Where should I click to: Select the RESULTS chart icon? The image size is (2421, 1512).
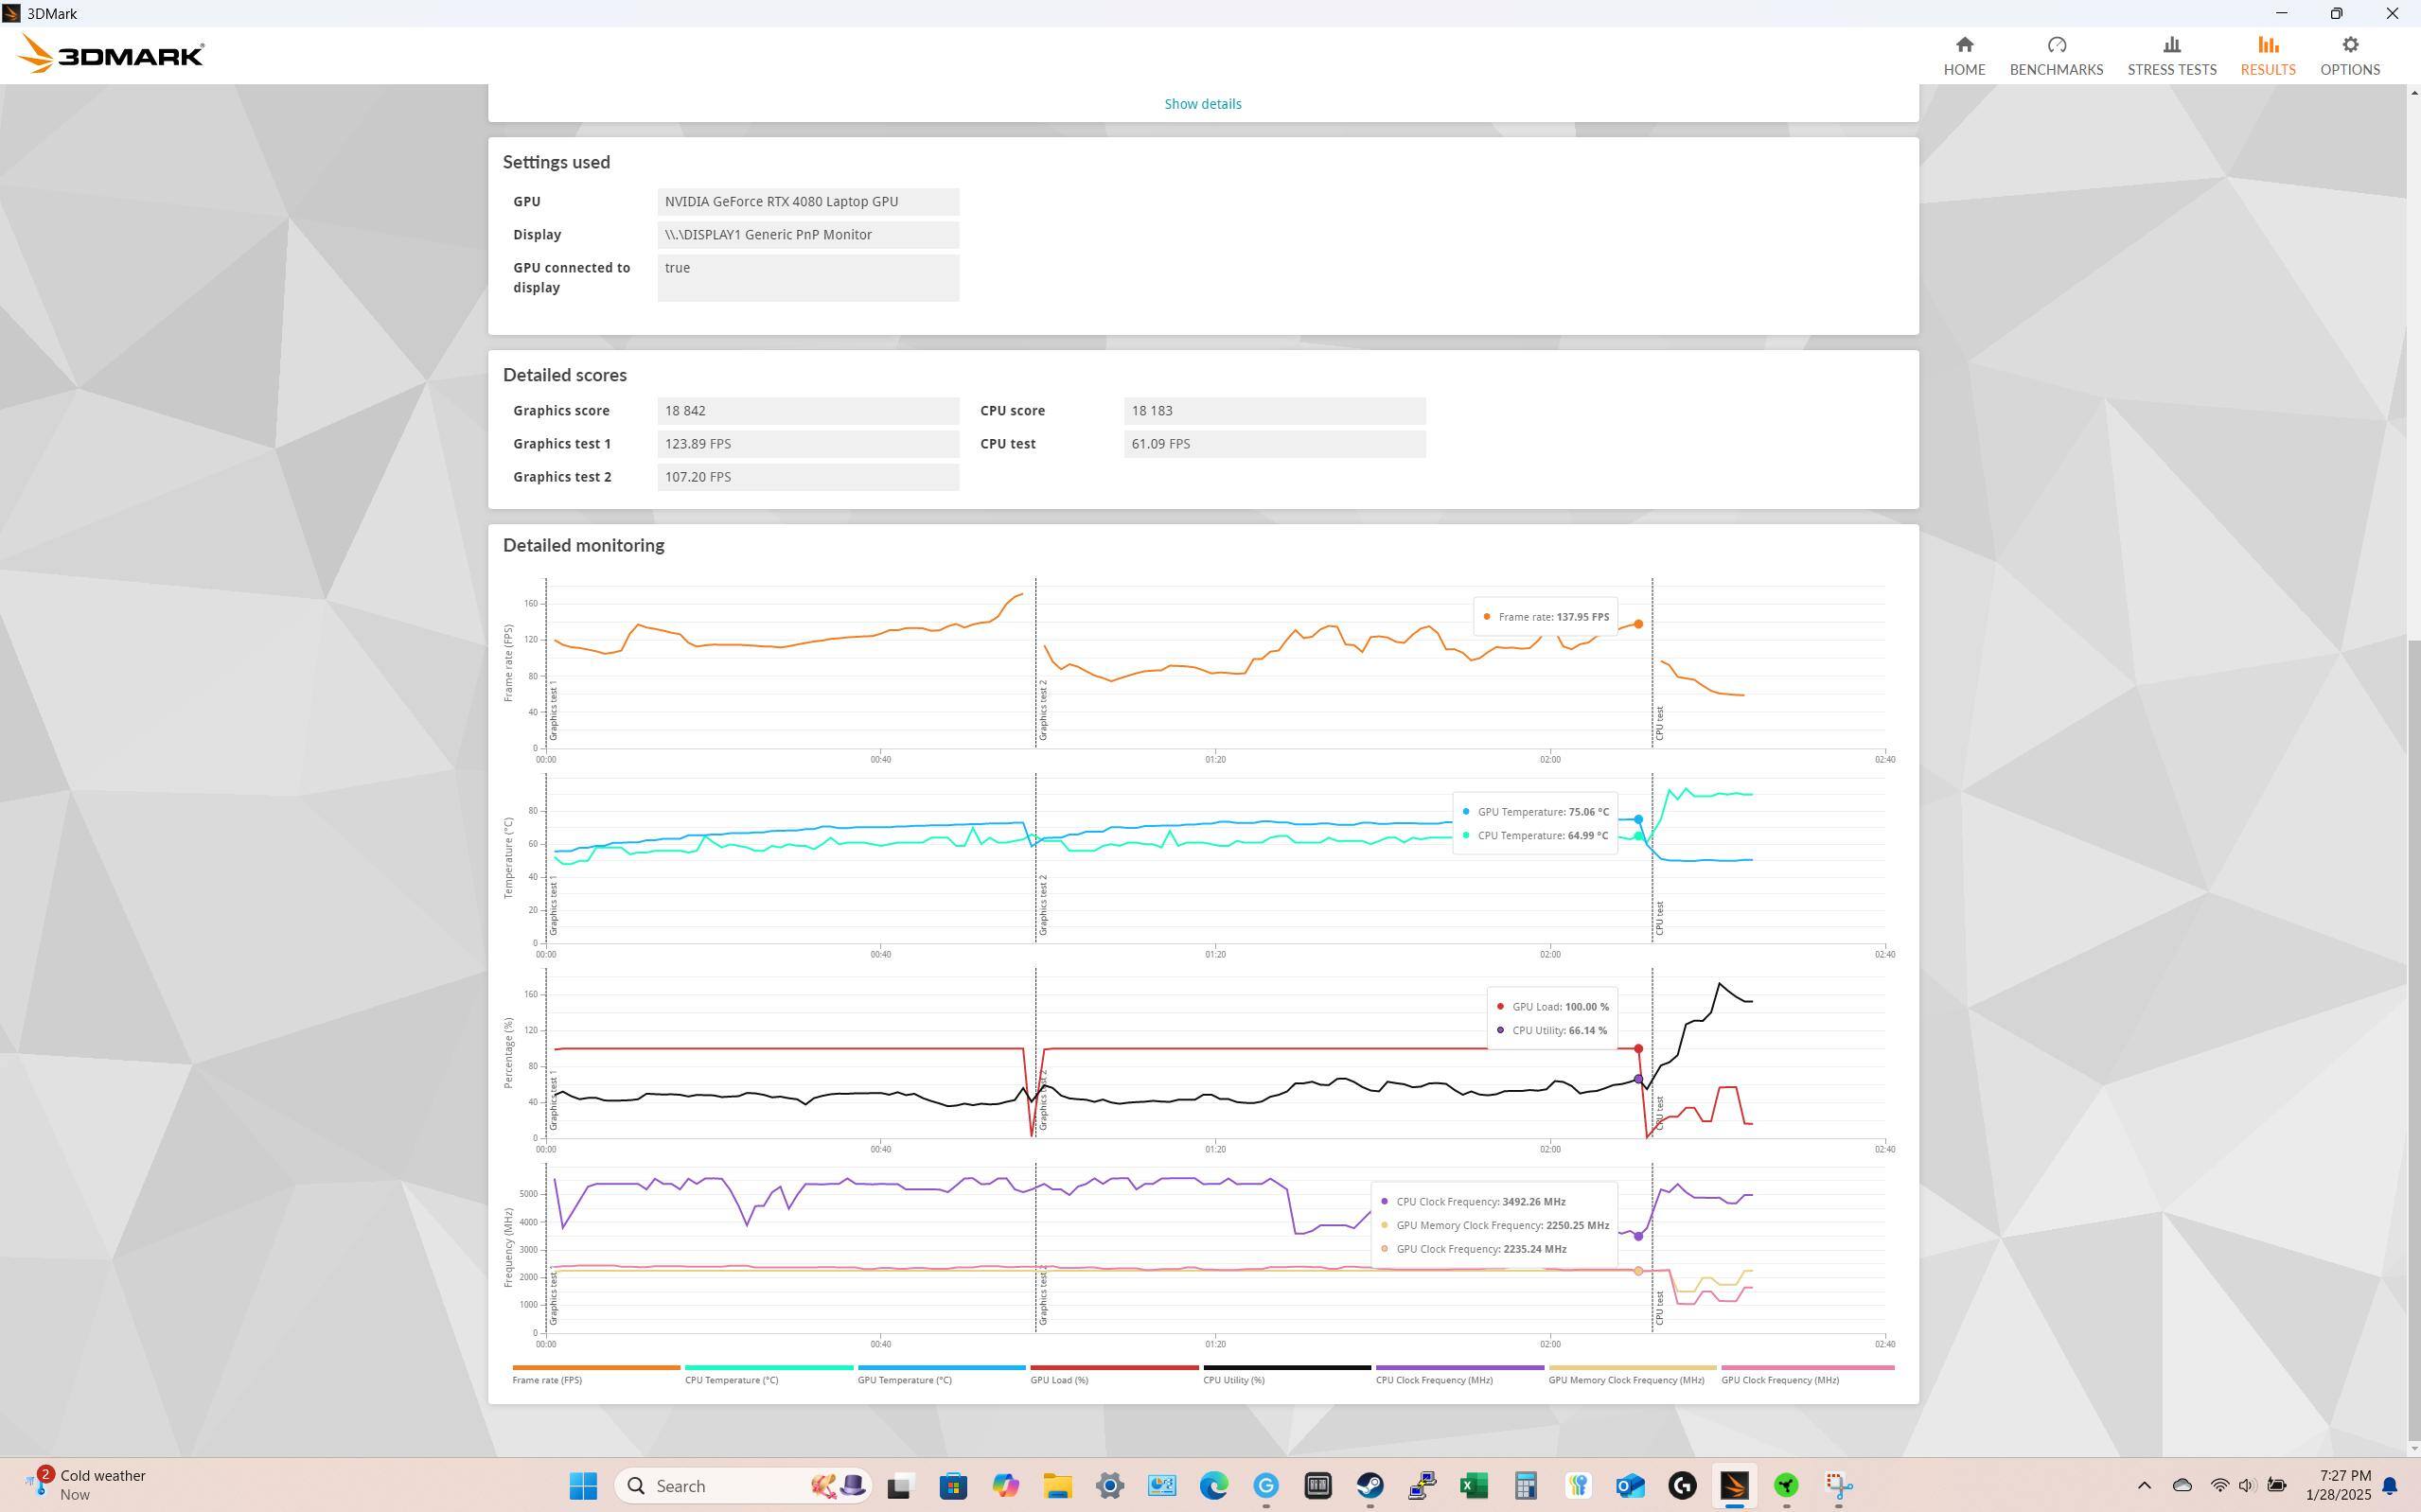coord(2267,45)
